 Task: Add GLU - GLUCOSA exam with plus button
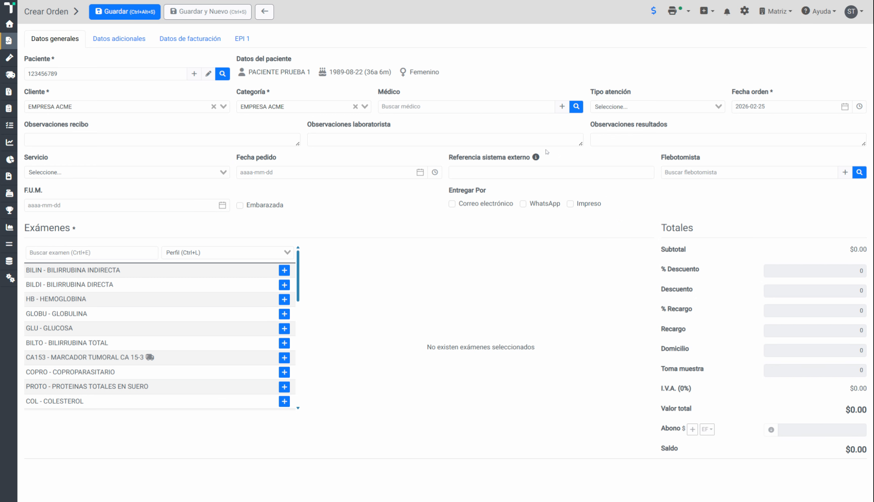(284, 328)
